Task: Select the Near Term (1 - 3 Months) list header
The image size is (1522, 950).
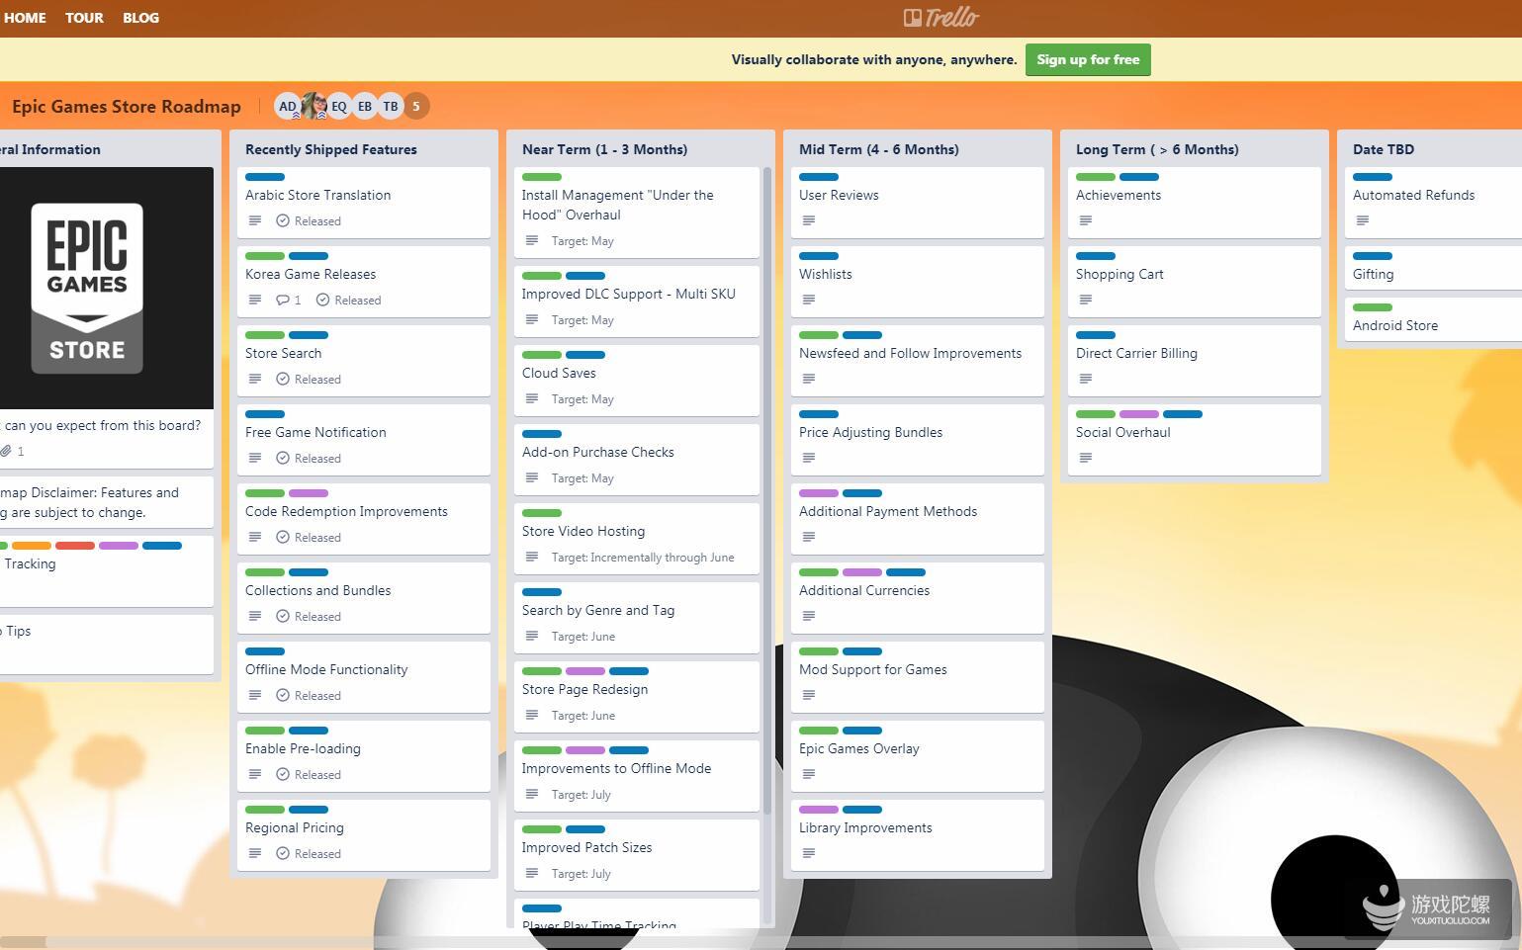Action: tap(605, 149)
